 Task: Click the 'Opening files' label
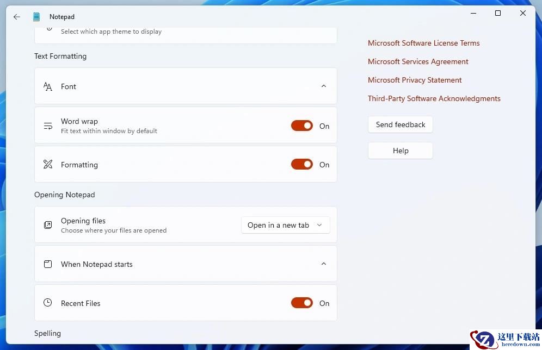[x=83, y=221]
